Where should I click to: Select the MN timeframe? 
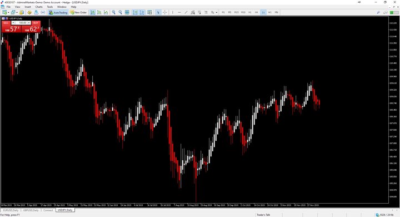[276, 12]
